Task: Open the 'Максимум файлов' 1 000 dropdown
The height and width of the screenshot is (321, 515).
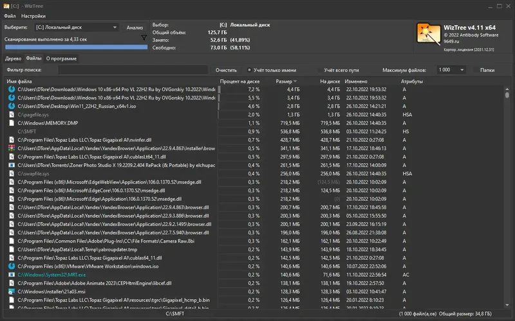Action: 451,70
